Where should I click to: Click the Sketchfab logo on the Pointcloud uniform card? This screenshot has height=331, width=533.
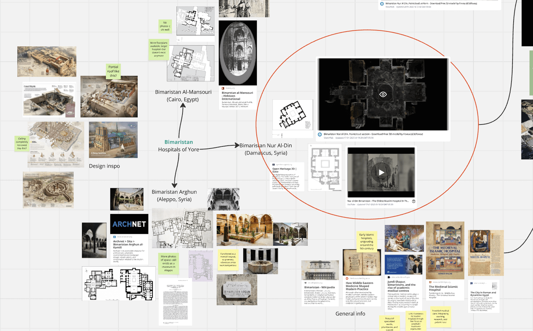(382, 4)
